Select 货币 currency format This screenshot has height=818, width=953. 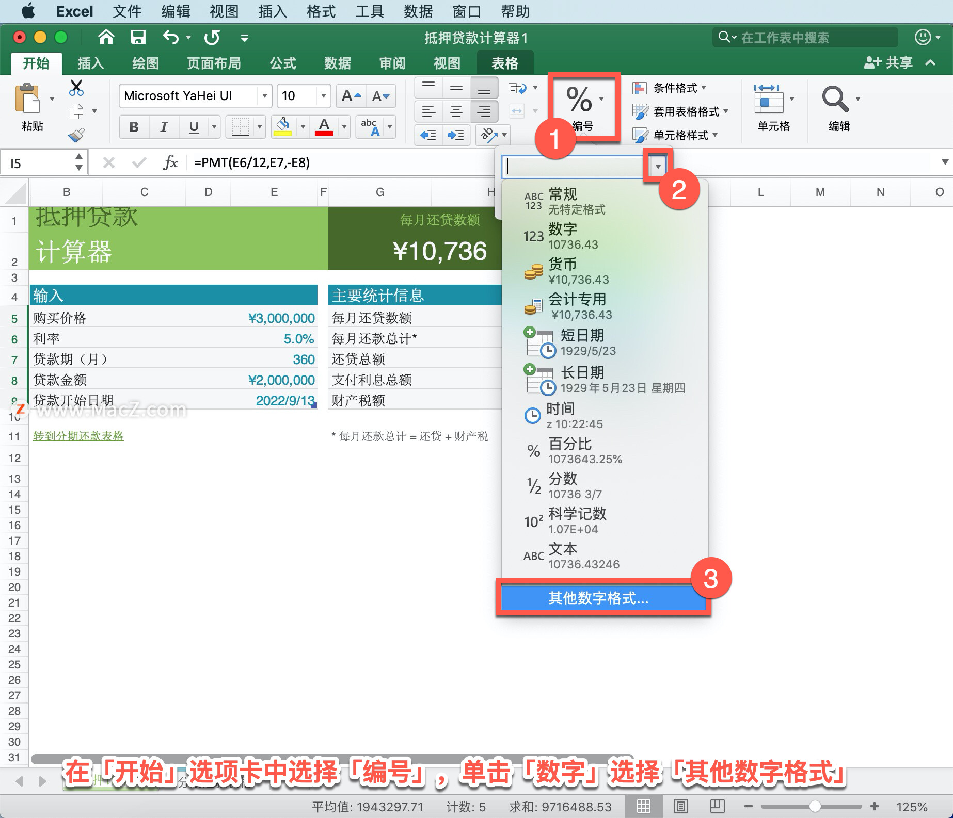(604, 271)
